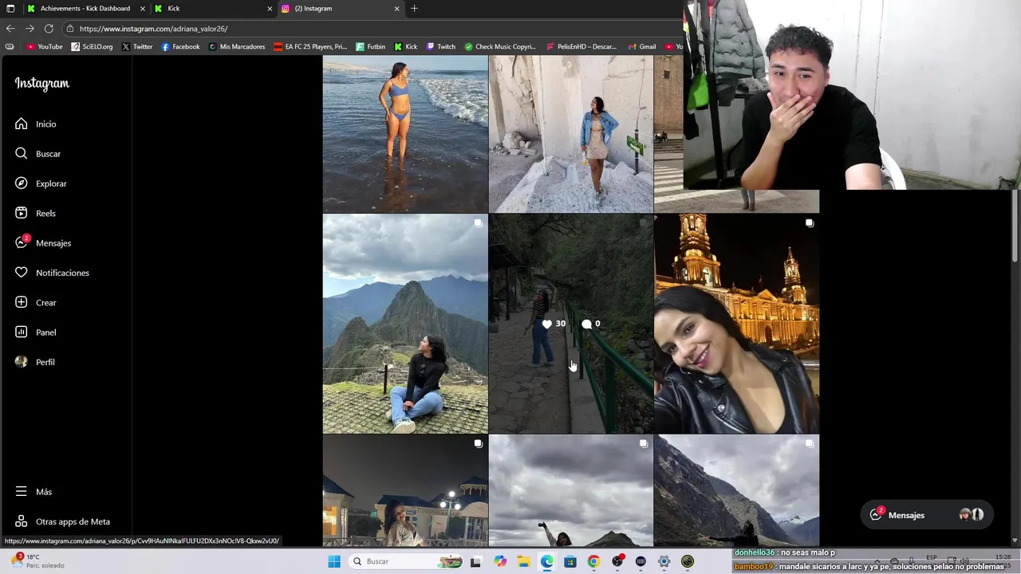Open Settings gear on taskbar
The width and height of the screenshot is (1021, 574).
(664, 561)
